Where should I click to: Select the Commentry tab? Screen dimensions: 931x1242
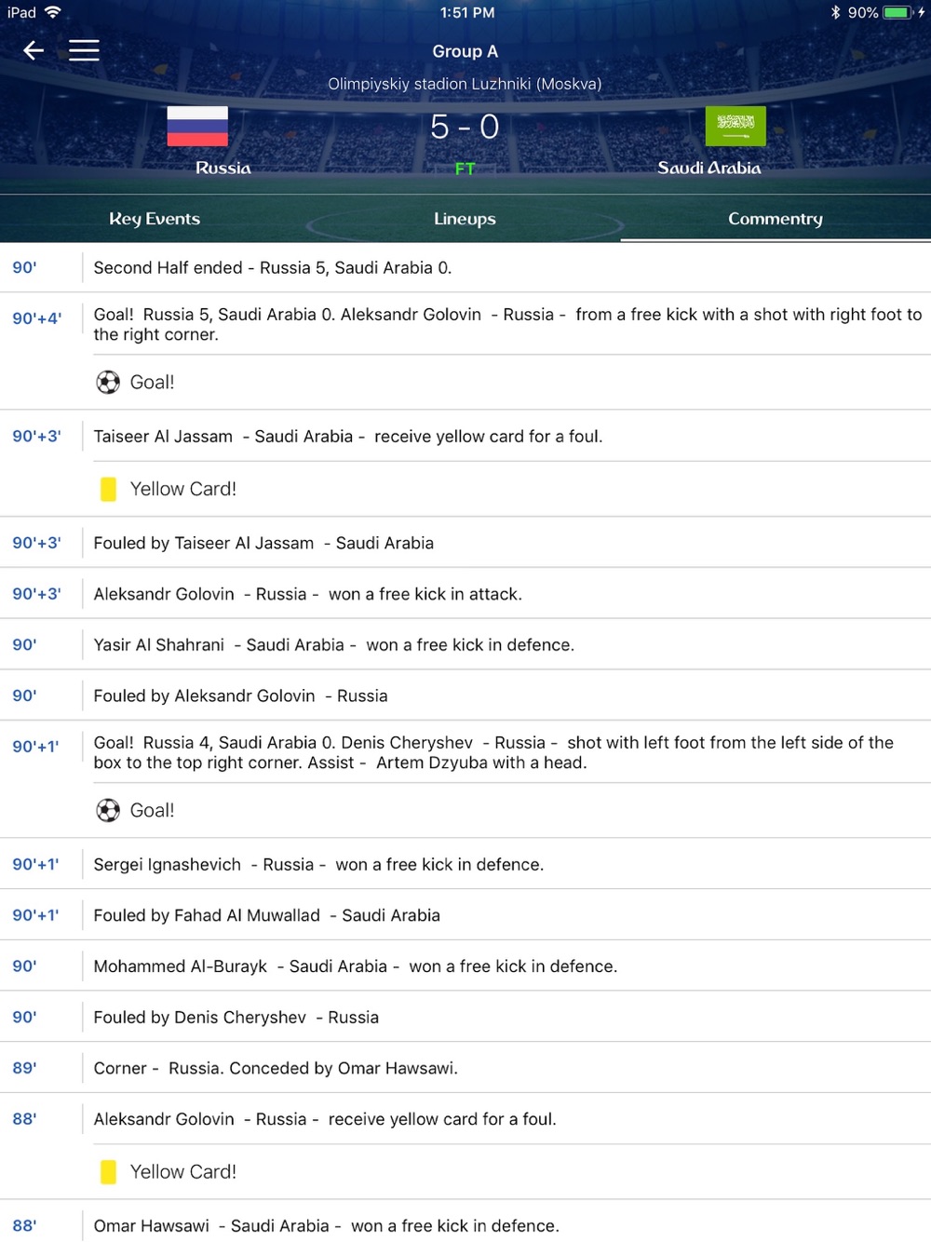tap(776, 219)
